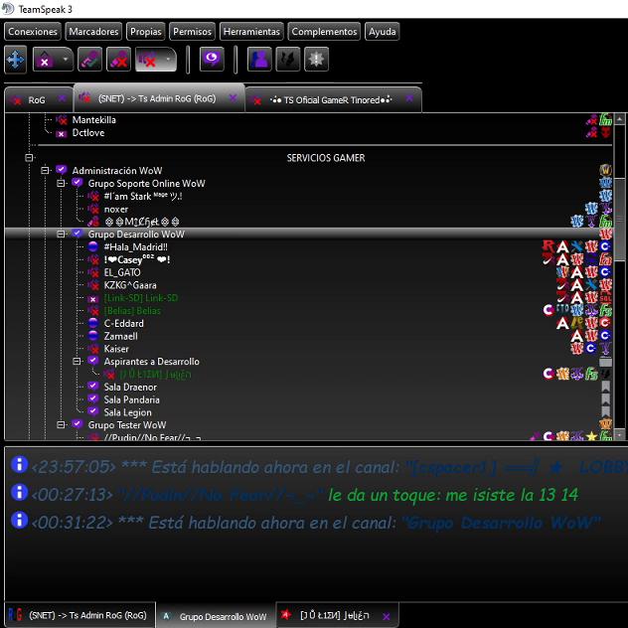This screenshot has width=628, height=628.
Task: Click the green Fs badge on Julien row
Action: (x=591, y=374)
